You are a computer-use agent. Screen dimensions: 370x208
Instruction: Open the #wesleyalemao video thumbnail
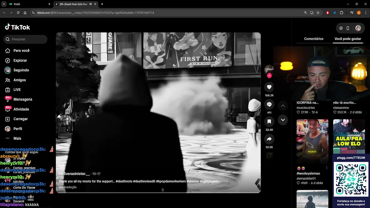[312, 142]
